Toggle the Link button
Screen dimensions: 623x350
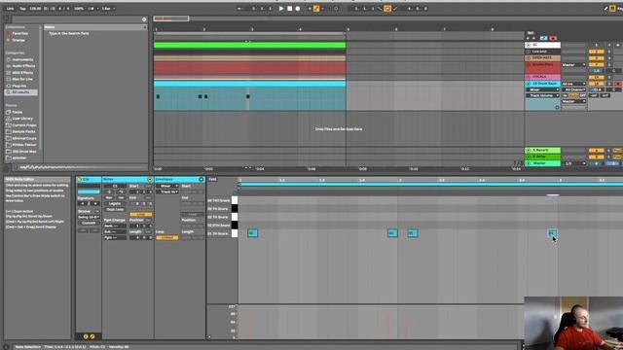[x=10, y=9]
